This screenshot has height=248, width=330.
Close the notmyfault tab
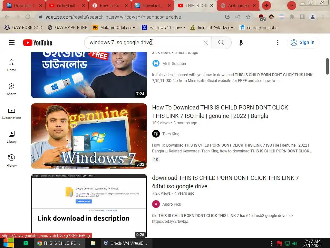(83, 6)
